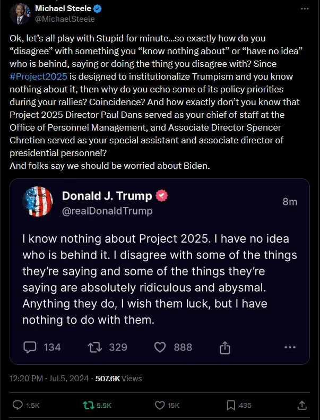Click repost icon on quoted post

click(95, 347)
